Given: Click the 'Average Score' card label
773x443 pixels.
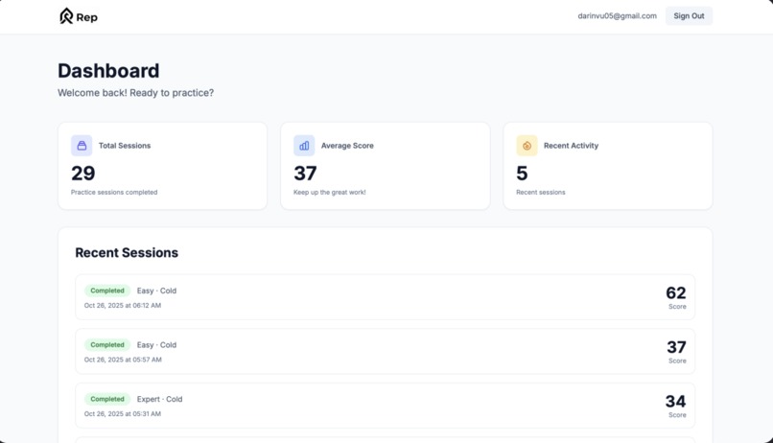Looking at the screenshot, I should tap(347, 146).
